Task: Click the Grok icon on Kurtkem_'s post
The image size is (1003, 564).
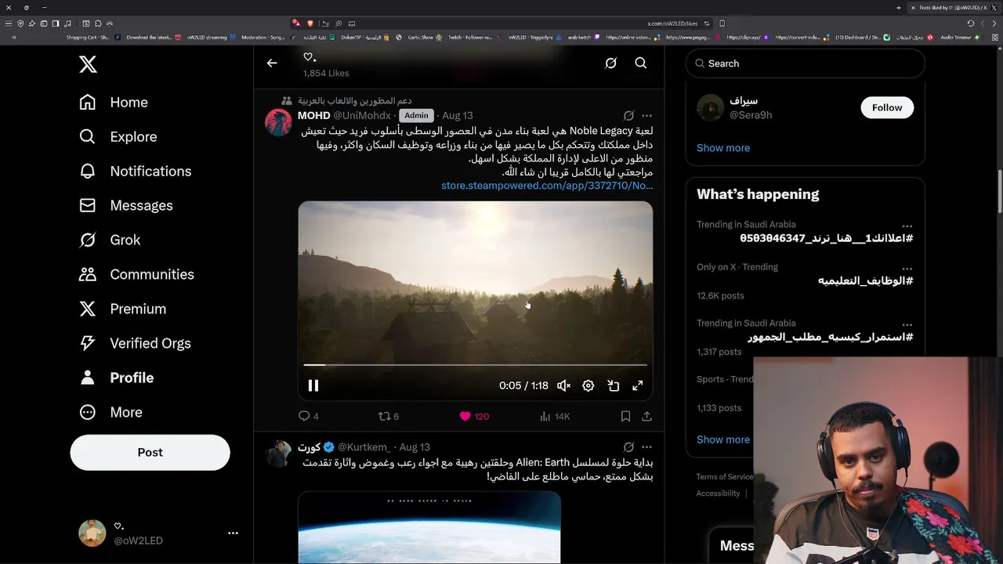Action: pyautogui.click(x=628, y=447)
